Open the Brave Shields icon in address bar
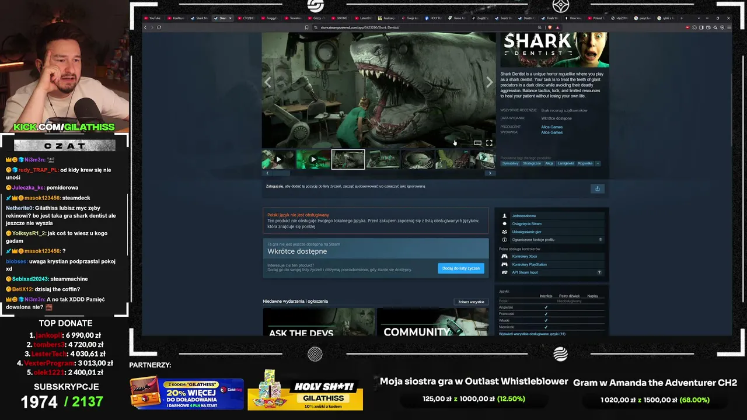The width and height of the screenshot is (747, 420). coord(550,27)
